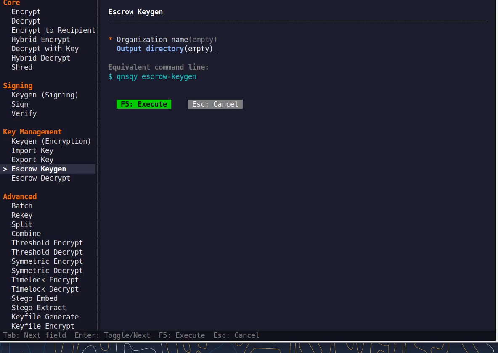Select Keygen (Signing)
This screenshot has width=498, height=353.
[x=45, y=95]
